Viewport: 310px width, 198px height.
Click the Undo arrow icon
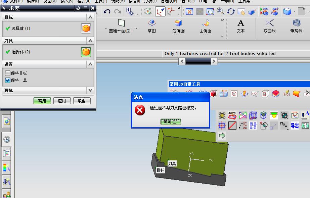click(107, 12)
